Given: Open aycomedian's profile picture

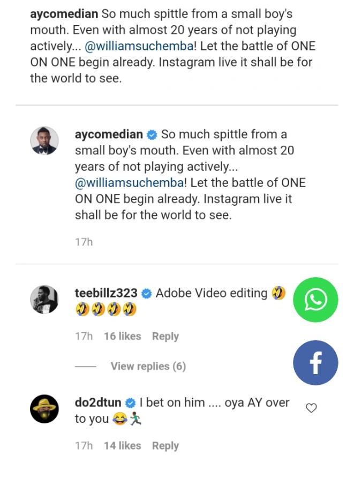Looking at the screenshot, I should click(44, 142).
